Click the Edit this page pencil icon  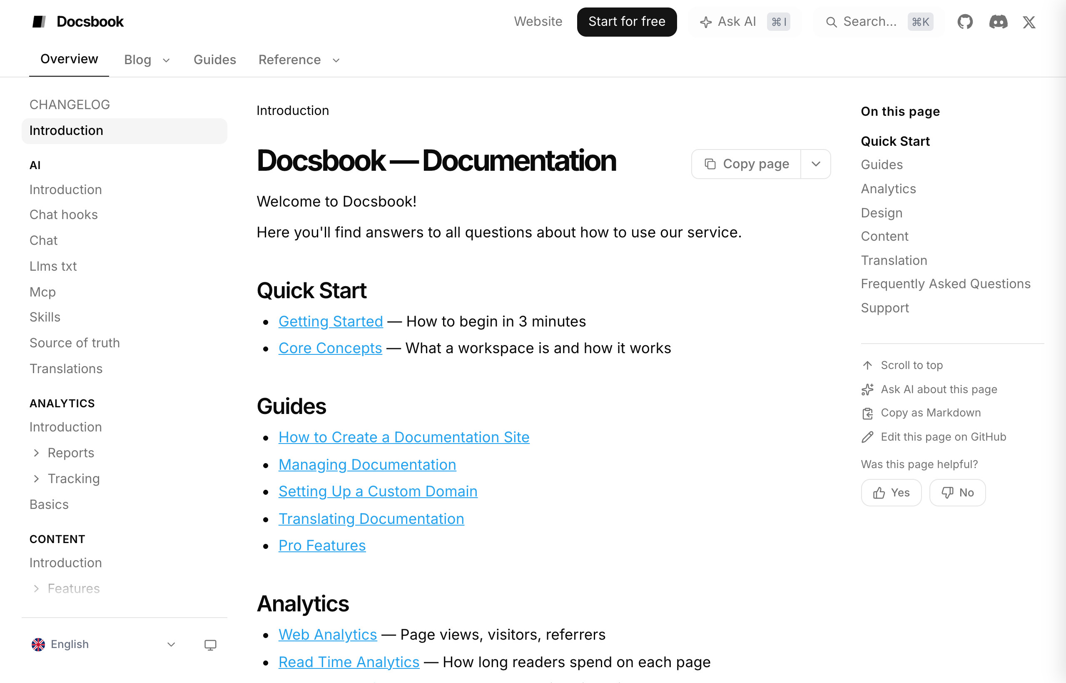pyautogui.click(x=867, y=437)
